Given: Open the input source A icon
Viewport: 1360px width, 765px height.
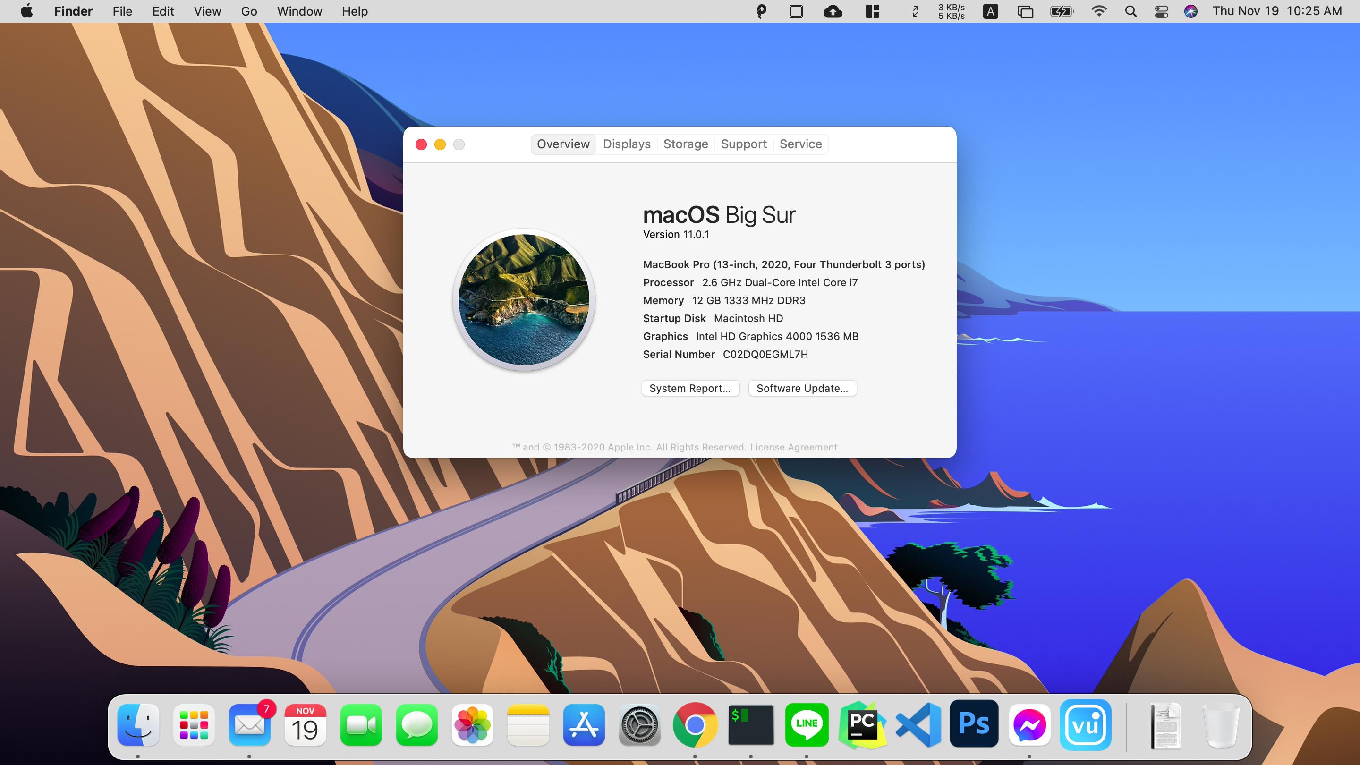Looking at the screenshot, I should tap(990, 11).
